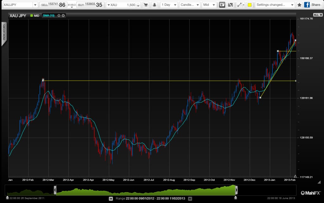Click the 1,500 trade amount field
Image resolution: width=324 pixels, height=203 pixels.
(130, 5)
